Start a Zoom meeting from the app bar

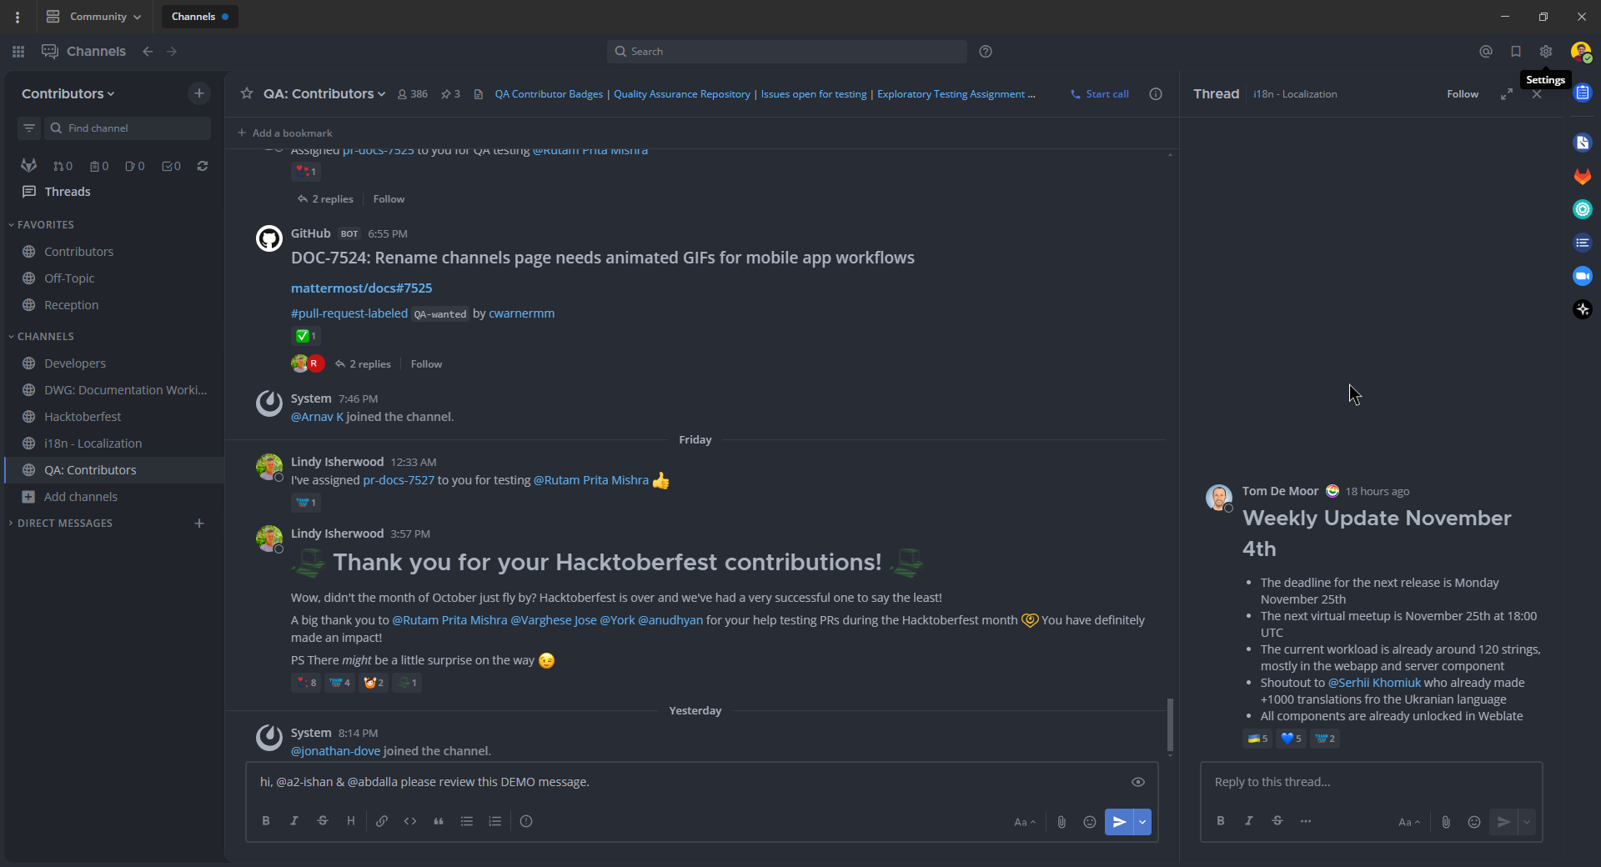1582,276
